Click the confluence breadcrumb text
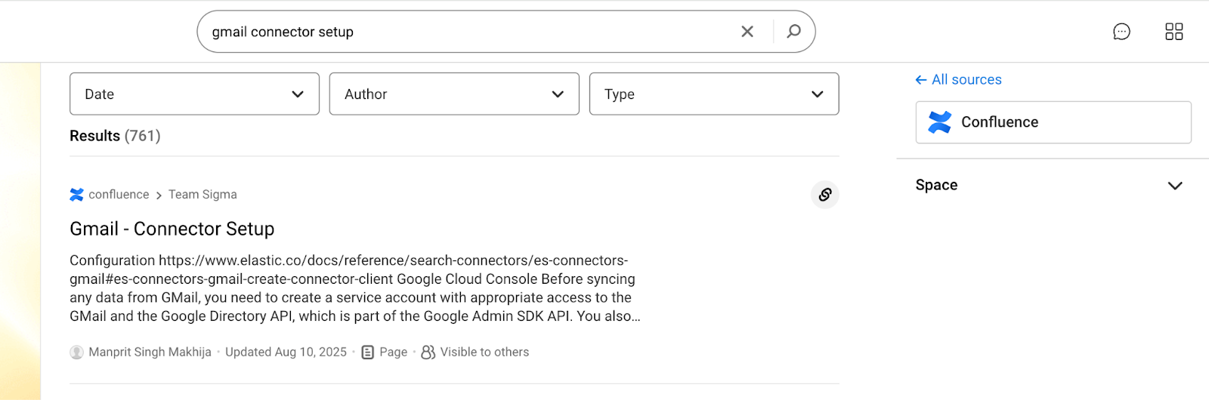1209x400 pixels. pos(119,195)
